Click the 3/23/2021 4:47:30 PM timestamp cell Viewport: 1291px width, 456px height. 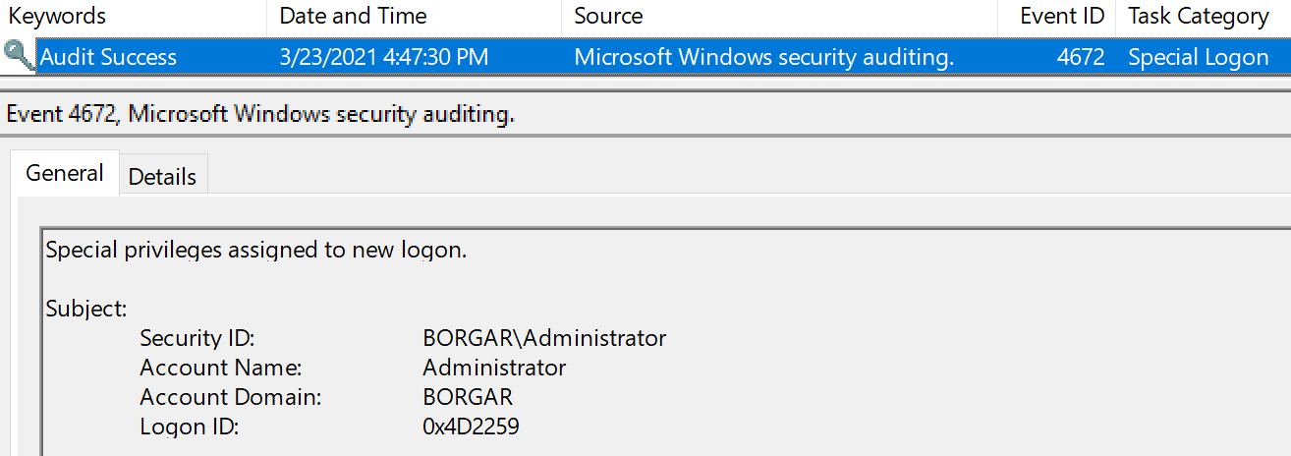click(383, 57)
